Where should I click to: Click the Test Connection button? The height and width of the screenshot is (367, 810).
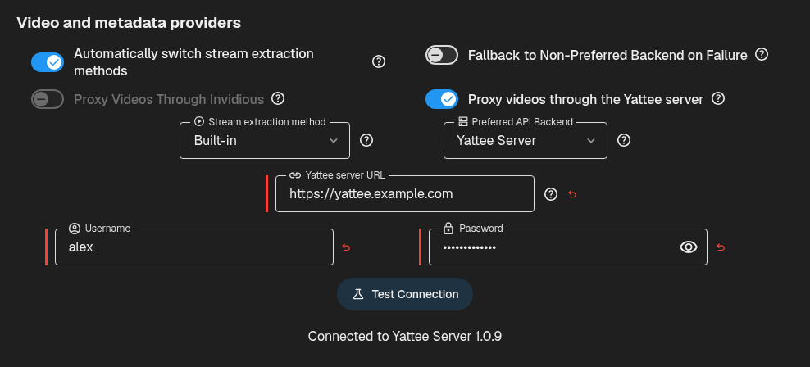click(405, 294)
